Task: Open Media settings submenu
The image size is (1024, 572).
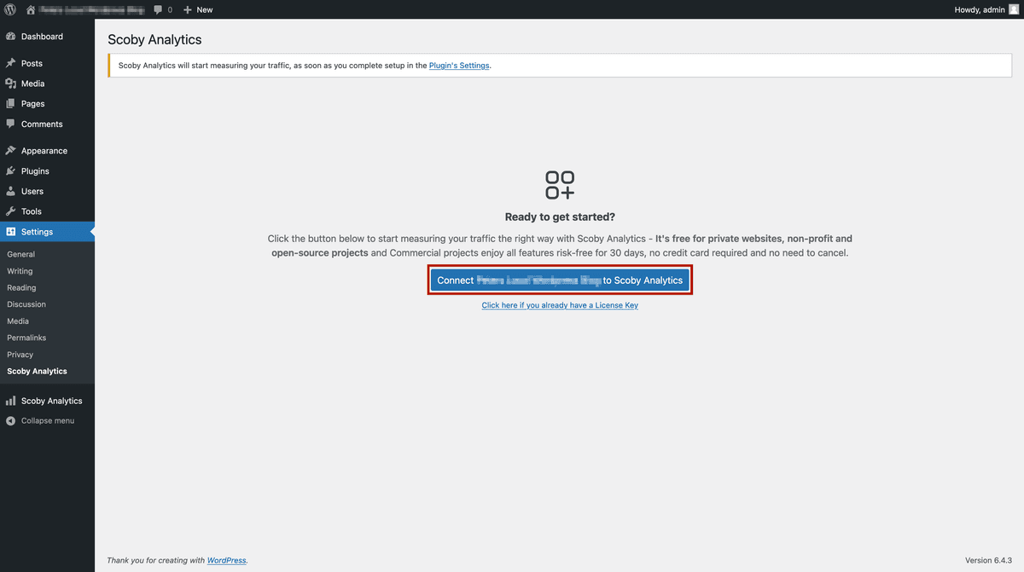Action: (x=18, y=321)
